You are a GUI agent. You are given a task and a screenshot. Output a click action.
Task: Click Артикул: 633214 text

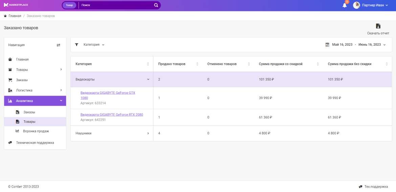click(93, 103)
